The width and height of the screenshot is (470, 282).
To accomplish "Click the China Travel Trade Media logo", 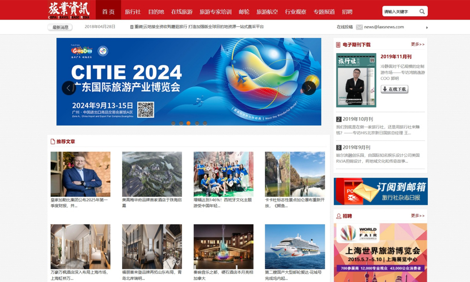I will tap(69, 10).
